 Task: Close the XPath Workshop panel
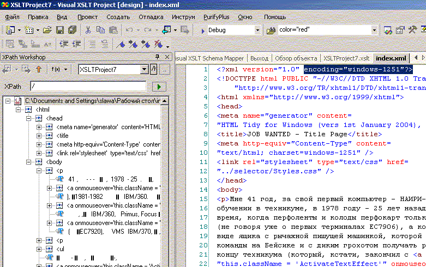(167, 57)
